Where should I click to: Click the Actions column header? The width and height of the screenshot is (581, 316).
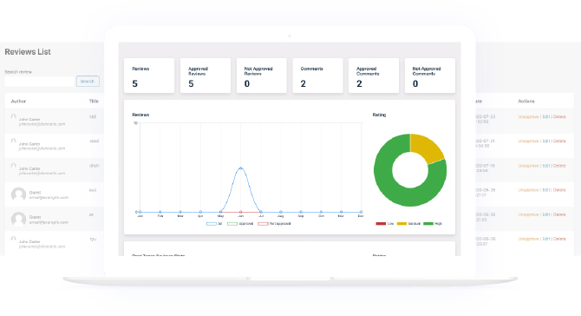[x=526, y=101]
